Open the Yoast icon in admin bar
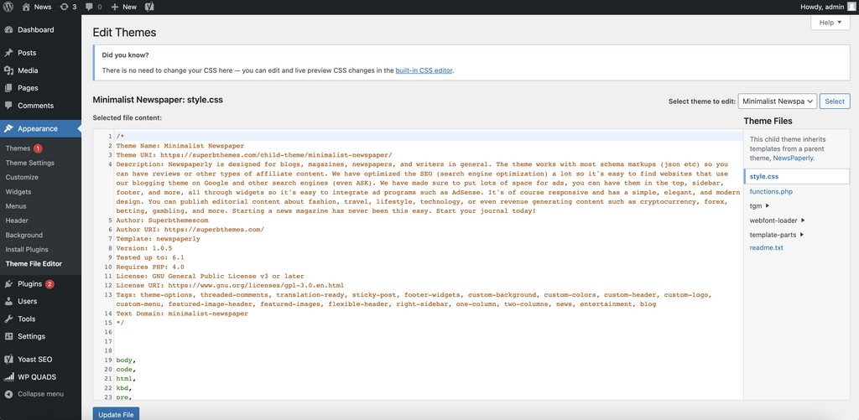 point(149,7)
